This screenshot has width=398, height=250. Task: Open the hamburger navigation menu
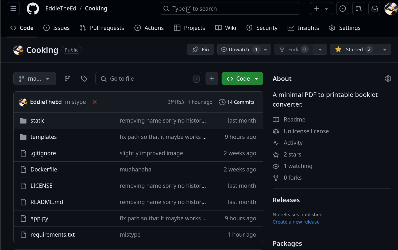[x=13, y=9]
